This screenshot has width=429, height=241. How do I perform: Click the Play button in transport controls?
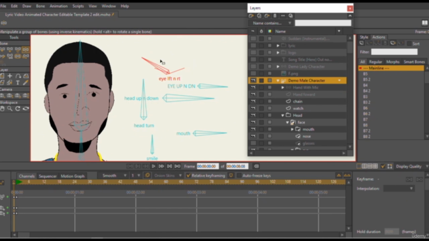point(154,166)
